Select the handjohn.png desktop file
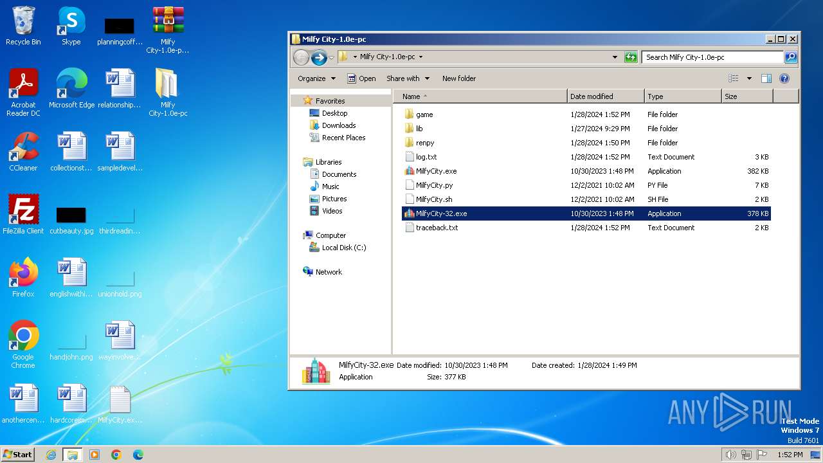This screenshot has height=463, width=823. coord(71,345)
